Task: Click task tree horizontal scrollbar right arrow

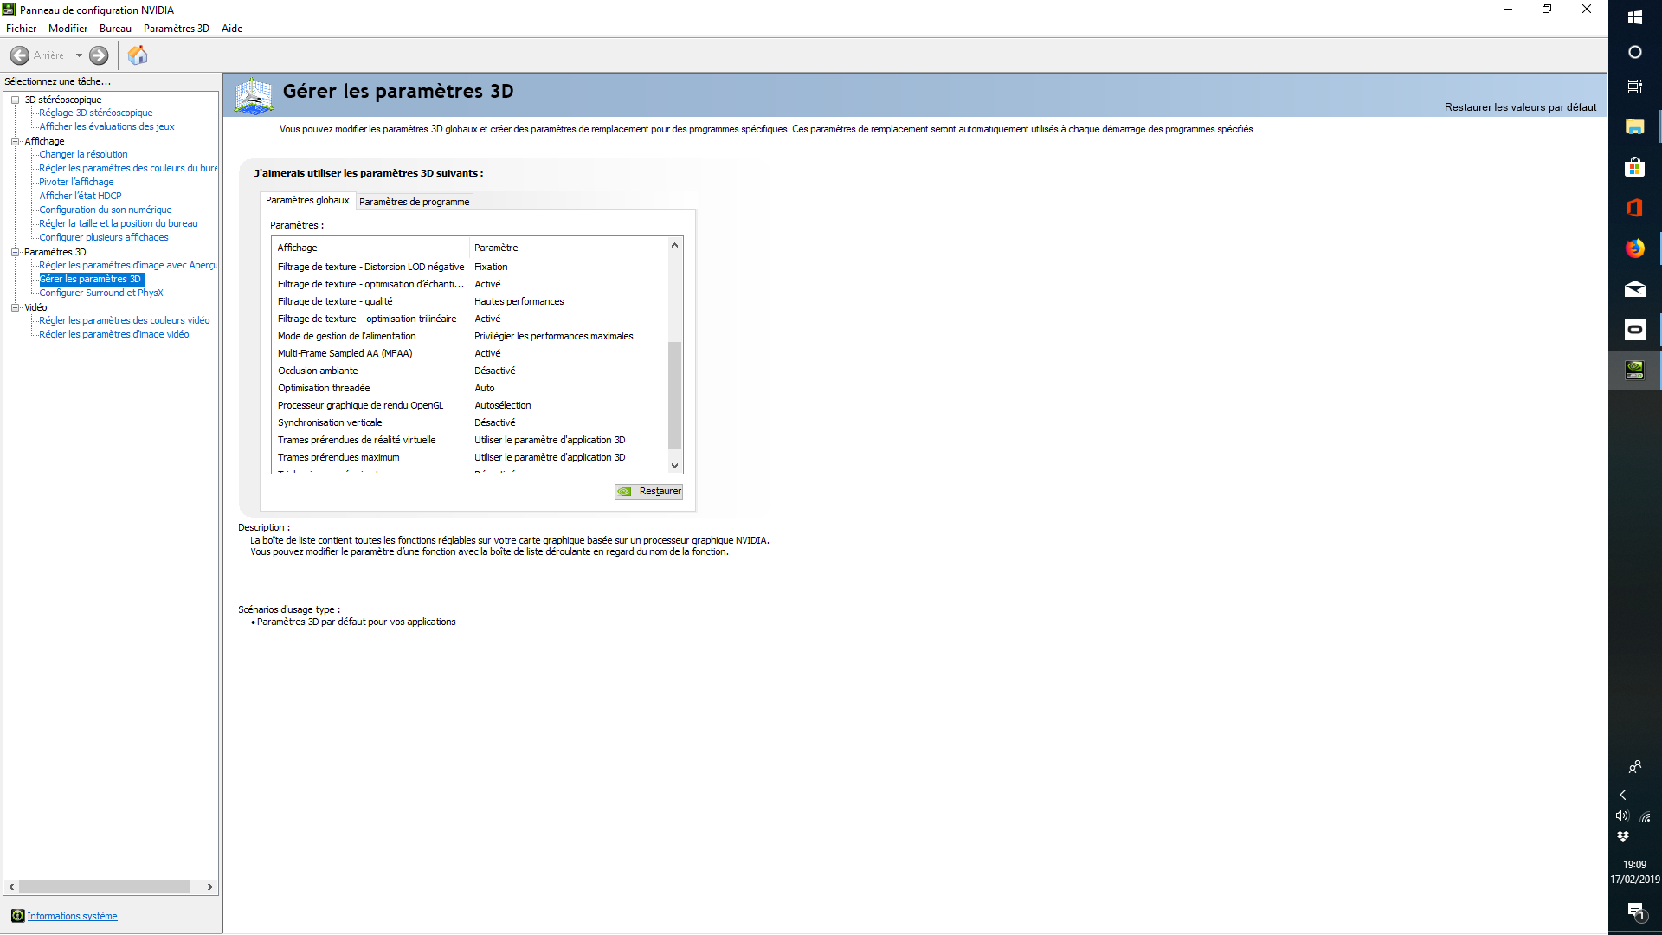Action: pos(209,887)
